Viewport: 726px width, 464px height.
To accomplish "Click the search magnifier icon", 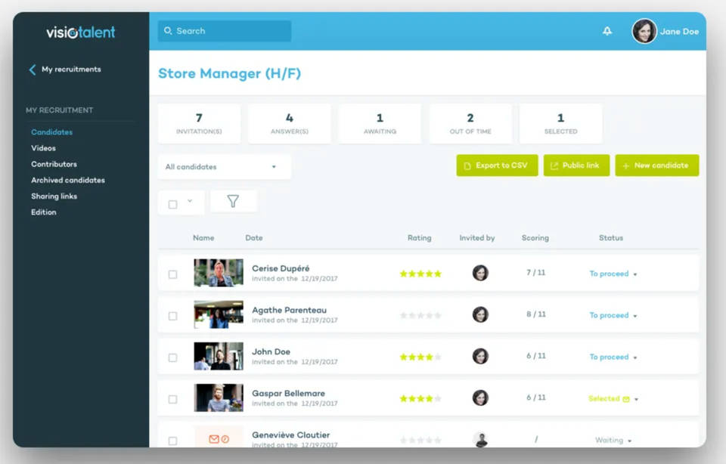I will pyautogui.click(x=168, y=30).
